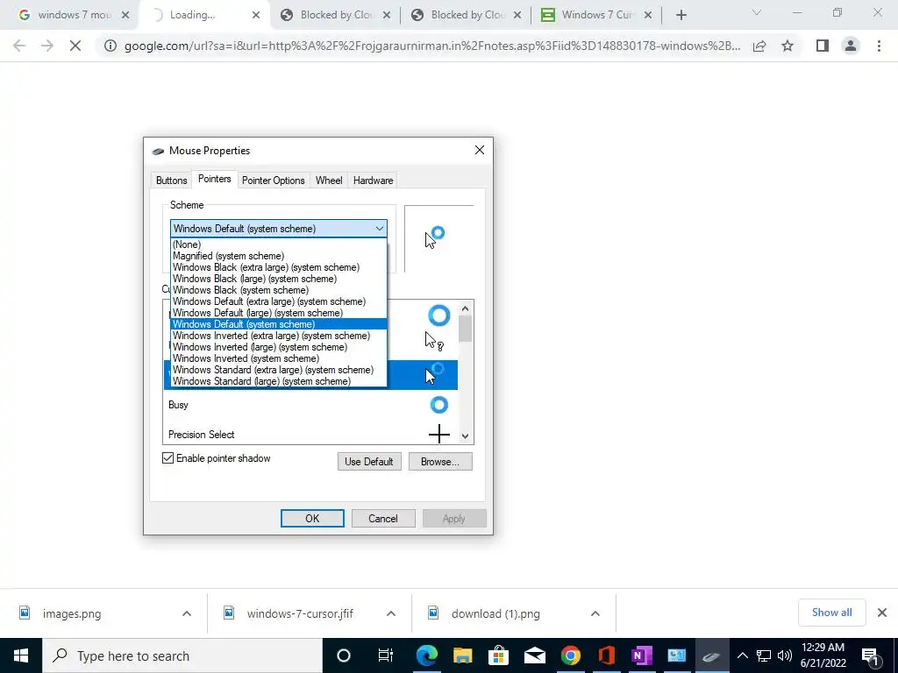898x673 pixels.
Task: Switch to the 'Windows 7 Cur' tab
Action: [595, 15]
